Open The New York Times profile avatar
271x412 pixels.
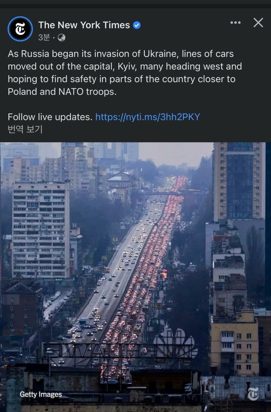tap(20, 29)
